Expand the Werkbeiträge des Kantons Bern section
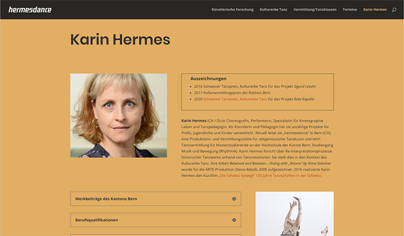This screenshot has height=236, width=404. (156, 199)
